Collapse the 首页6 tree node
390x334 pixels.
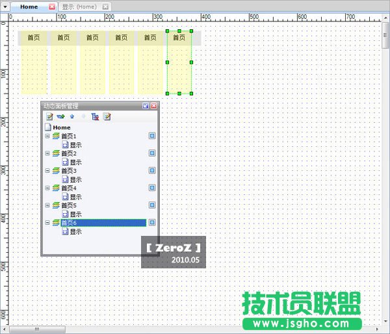(47, 223)
